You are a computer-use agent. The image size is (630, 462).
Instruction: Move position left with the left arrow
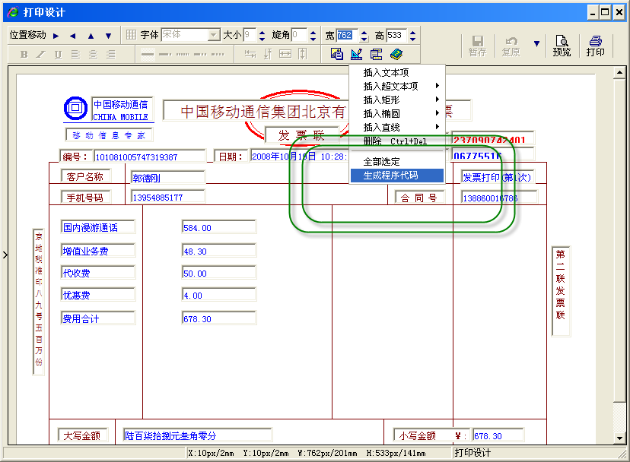[73, 36]
